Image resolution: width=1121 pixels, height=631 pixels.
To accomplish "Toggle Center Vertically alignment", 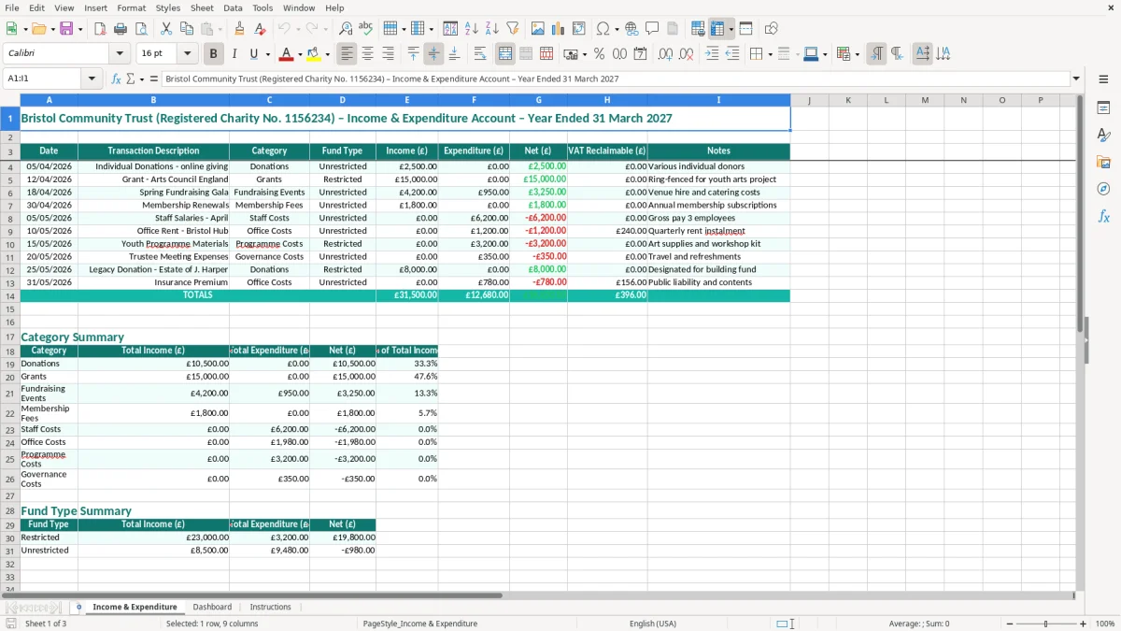I will [x=433, y=54].
